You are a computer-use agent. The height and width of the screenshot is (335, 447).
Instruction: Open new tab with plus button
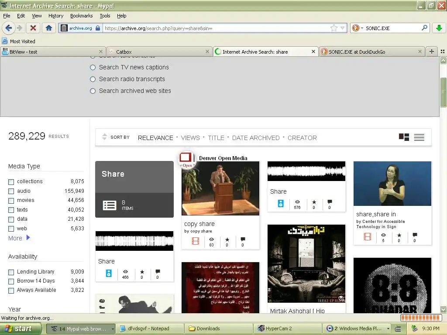pyautogui.click(x=432, y=51)
